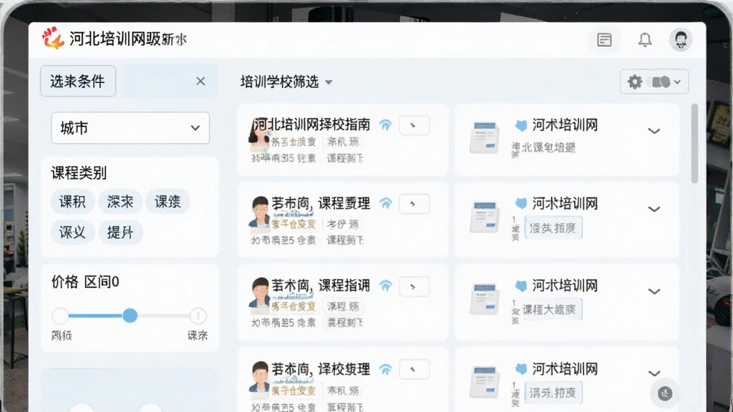Click heart icon on fourth 河术培训网 card
This screenshot has width=733, height=412.
(x=521, y=369)
